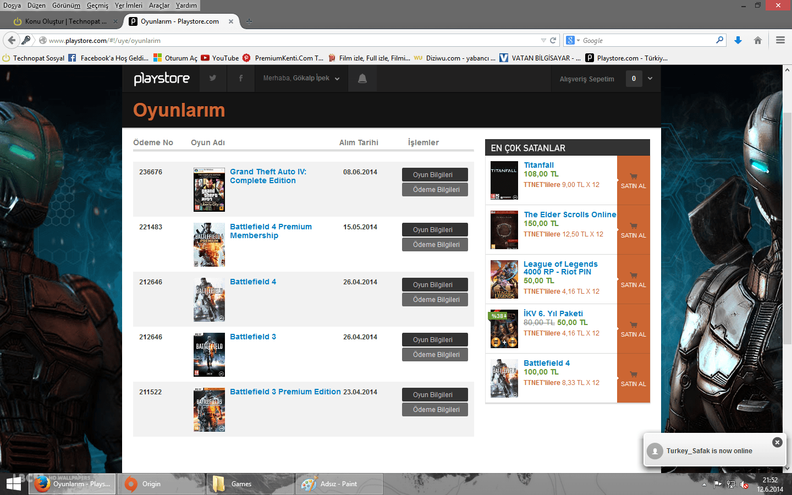This screenshot has width=792, height=495.
Task: Click the cart icon for The Elder Scrolls Online
Action: pyautogui.click(x=634, y=226)
